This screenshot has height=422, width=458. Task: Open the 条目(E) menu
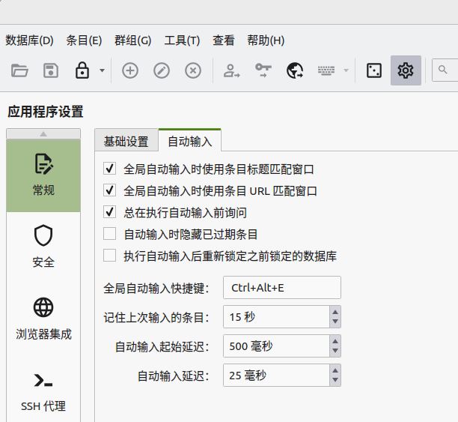(84, 40)
